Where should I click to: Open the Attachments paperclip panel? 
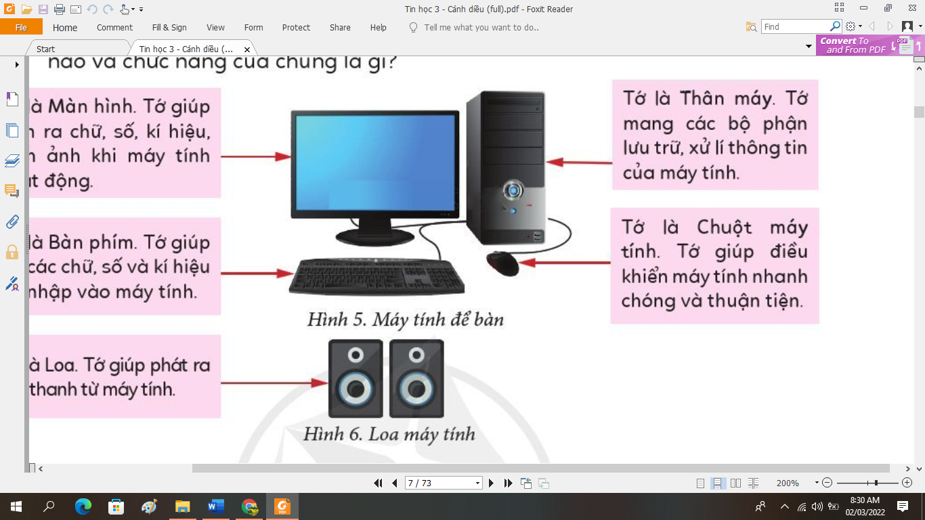(12, 221)
